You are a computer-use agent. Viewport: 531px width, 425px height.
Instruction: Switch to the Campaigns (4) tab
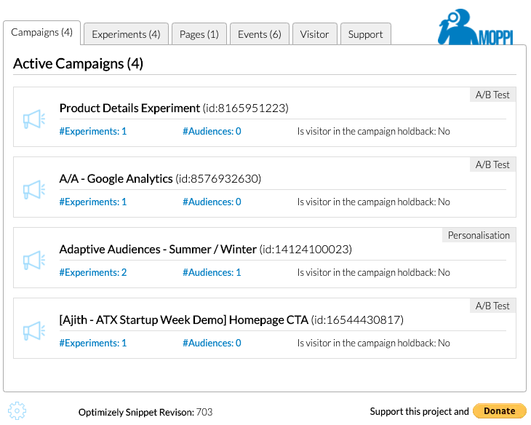point(42,33)
